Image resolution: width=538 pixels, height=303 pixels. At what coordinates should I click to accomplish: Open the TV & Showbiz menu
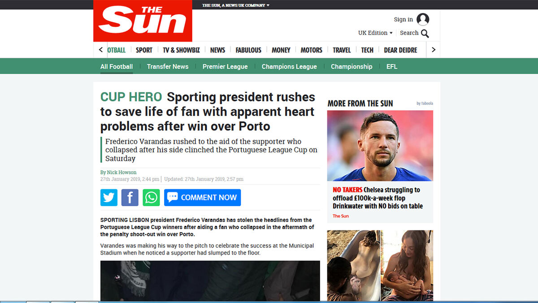click(x=181, y=50)
